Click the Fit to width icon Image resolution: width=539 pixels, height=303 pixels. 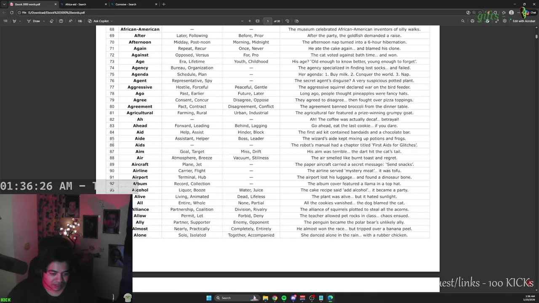tap(258, 21)
